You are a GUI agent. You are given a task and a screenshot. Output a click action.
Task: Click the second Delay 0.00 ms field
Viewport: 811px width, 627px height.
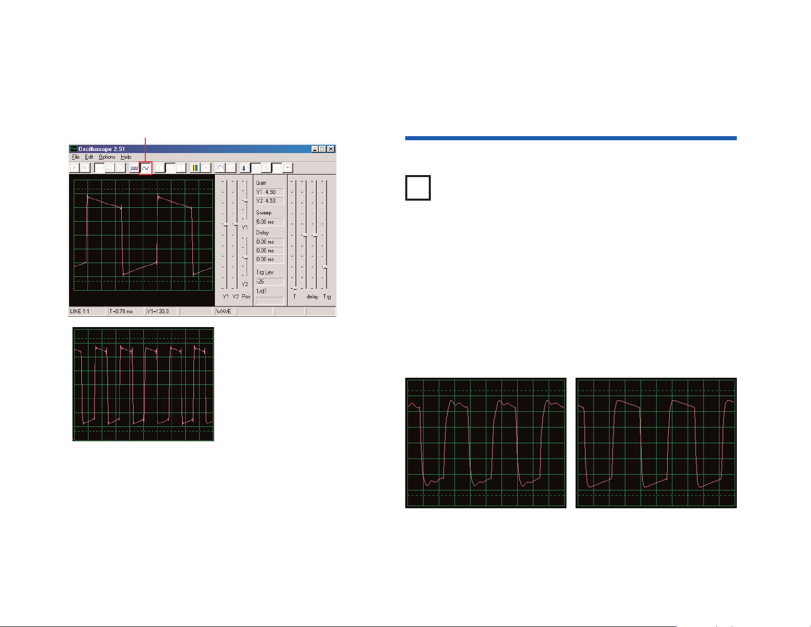[x=270, y=250]
